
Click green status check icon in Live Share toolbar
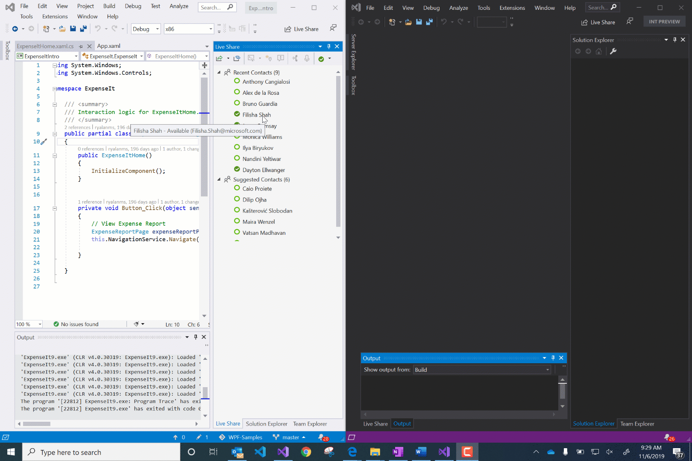pos(321,59)
